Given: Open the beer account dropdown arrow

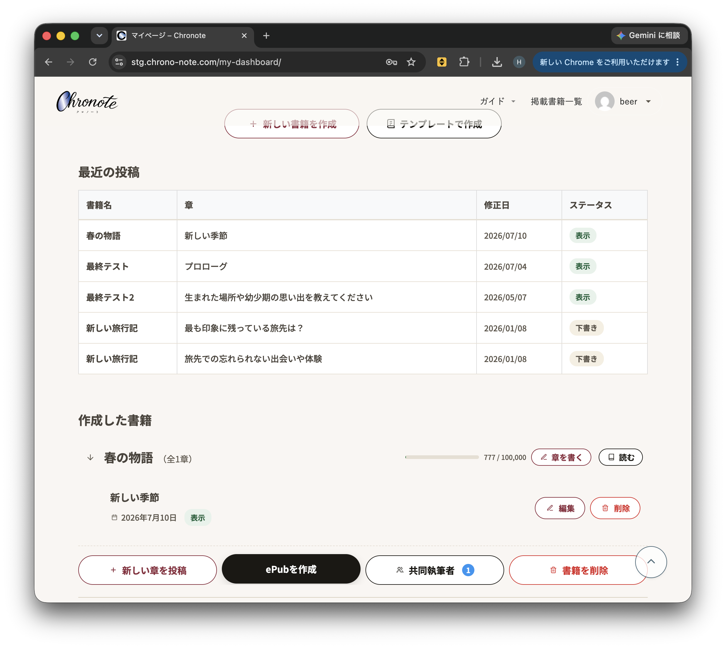Looking at the screenshot, I should [648, 102].
